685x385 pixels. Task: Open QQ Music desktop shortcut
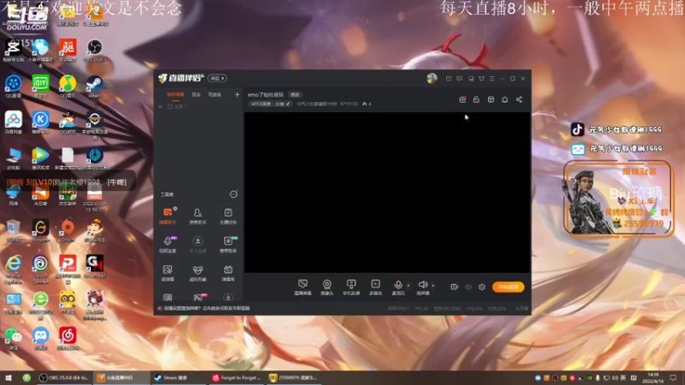(68, 86)
